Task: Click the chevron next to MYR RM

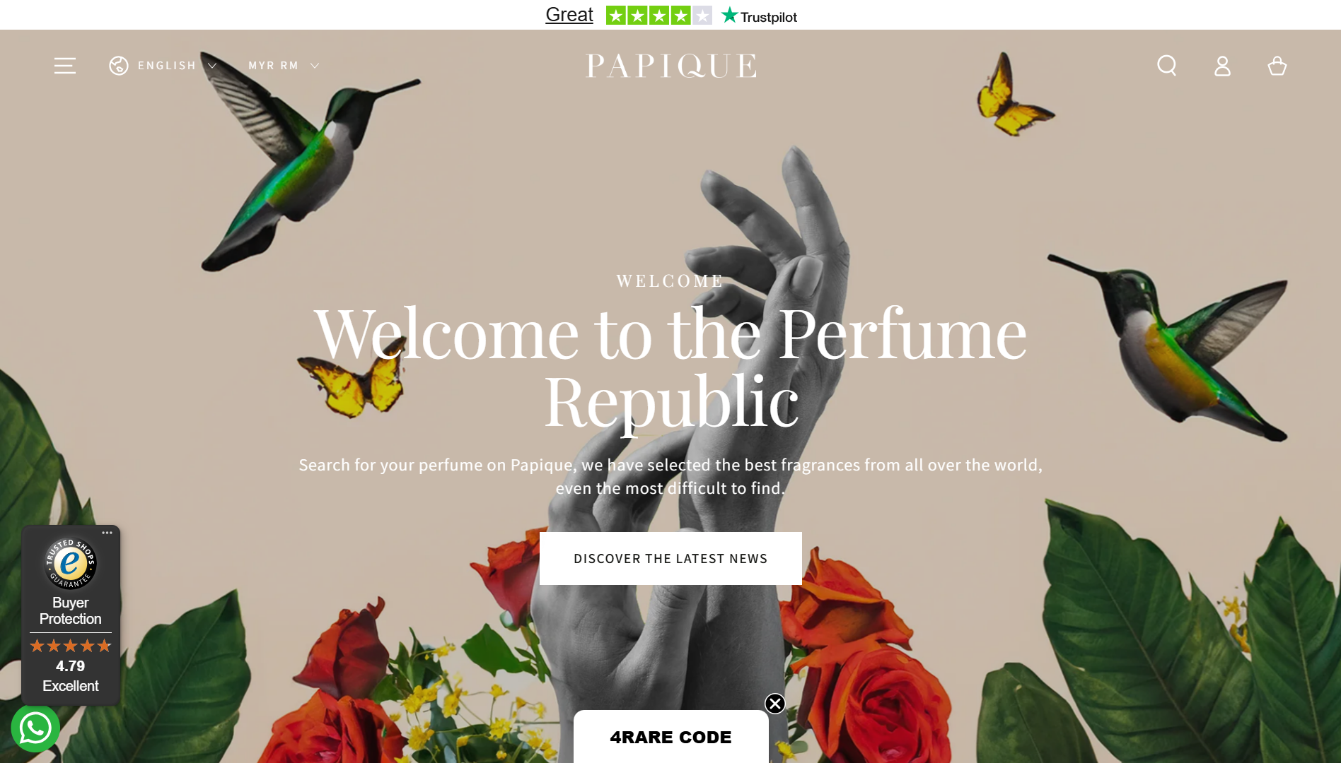Action: (x=315, y=66)
